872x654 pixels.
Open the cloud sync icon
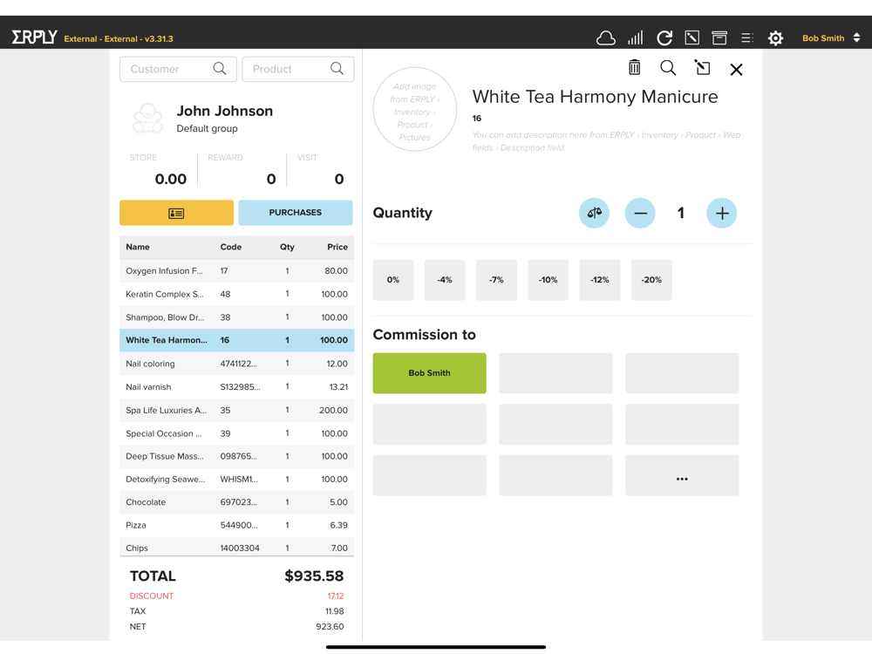click(x=606, y=37)
